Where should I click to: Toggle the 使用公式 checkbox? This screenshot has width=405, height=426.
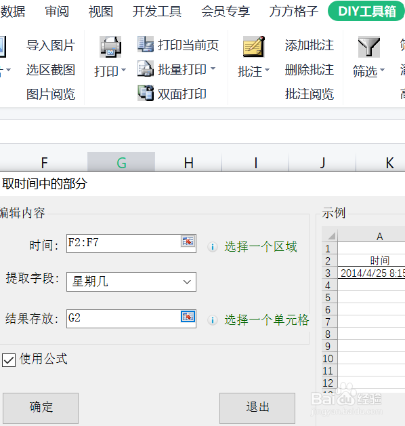pyautogui.click(x=9, y=360)
